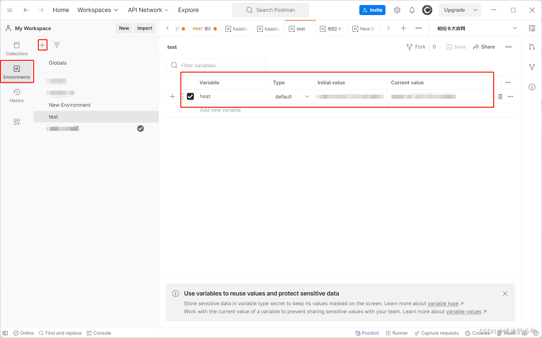Image resolution: width=542 pixels, height=338 pixels.
Task: Click the Filter variables field
Action: 215,65
